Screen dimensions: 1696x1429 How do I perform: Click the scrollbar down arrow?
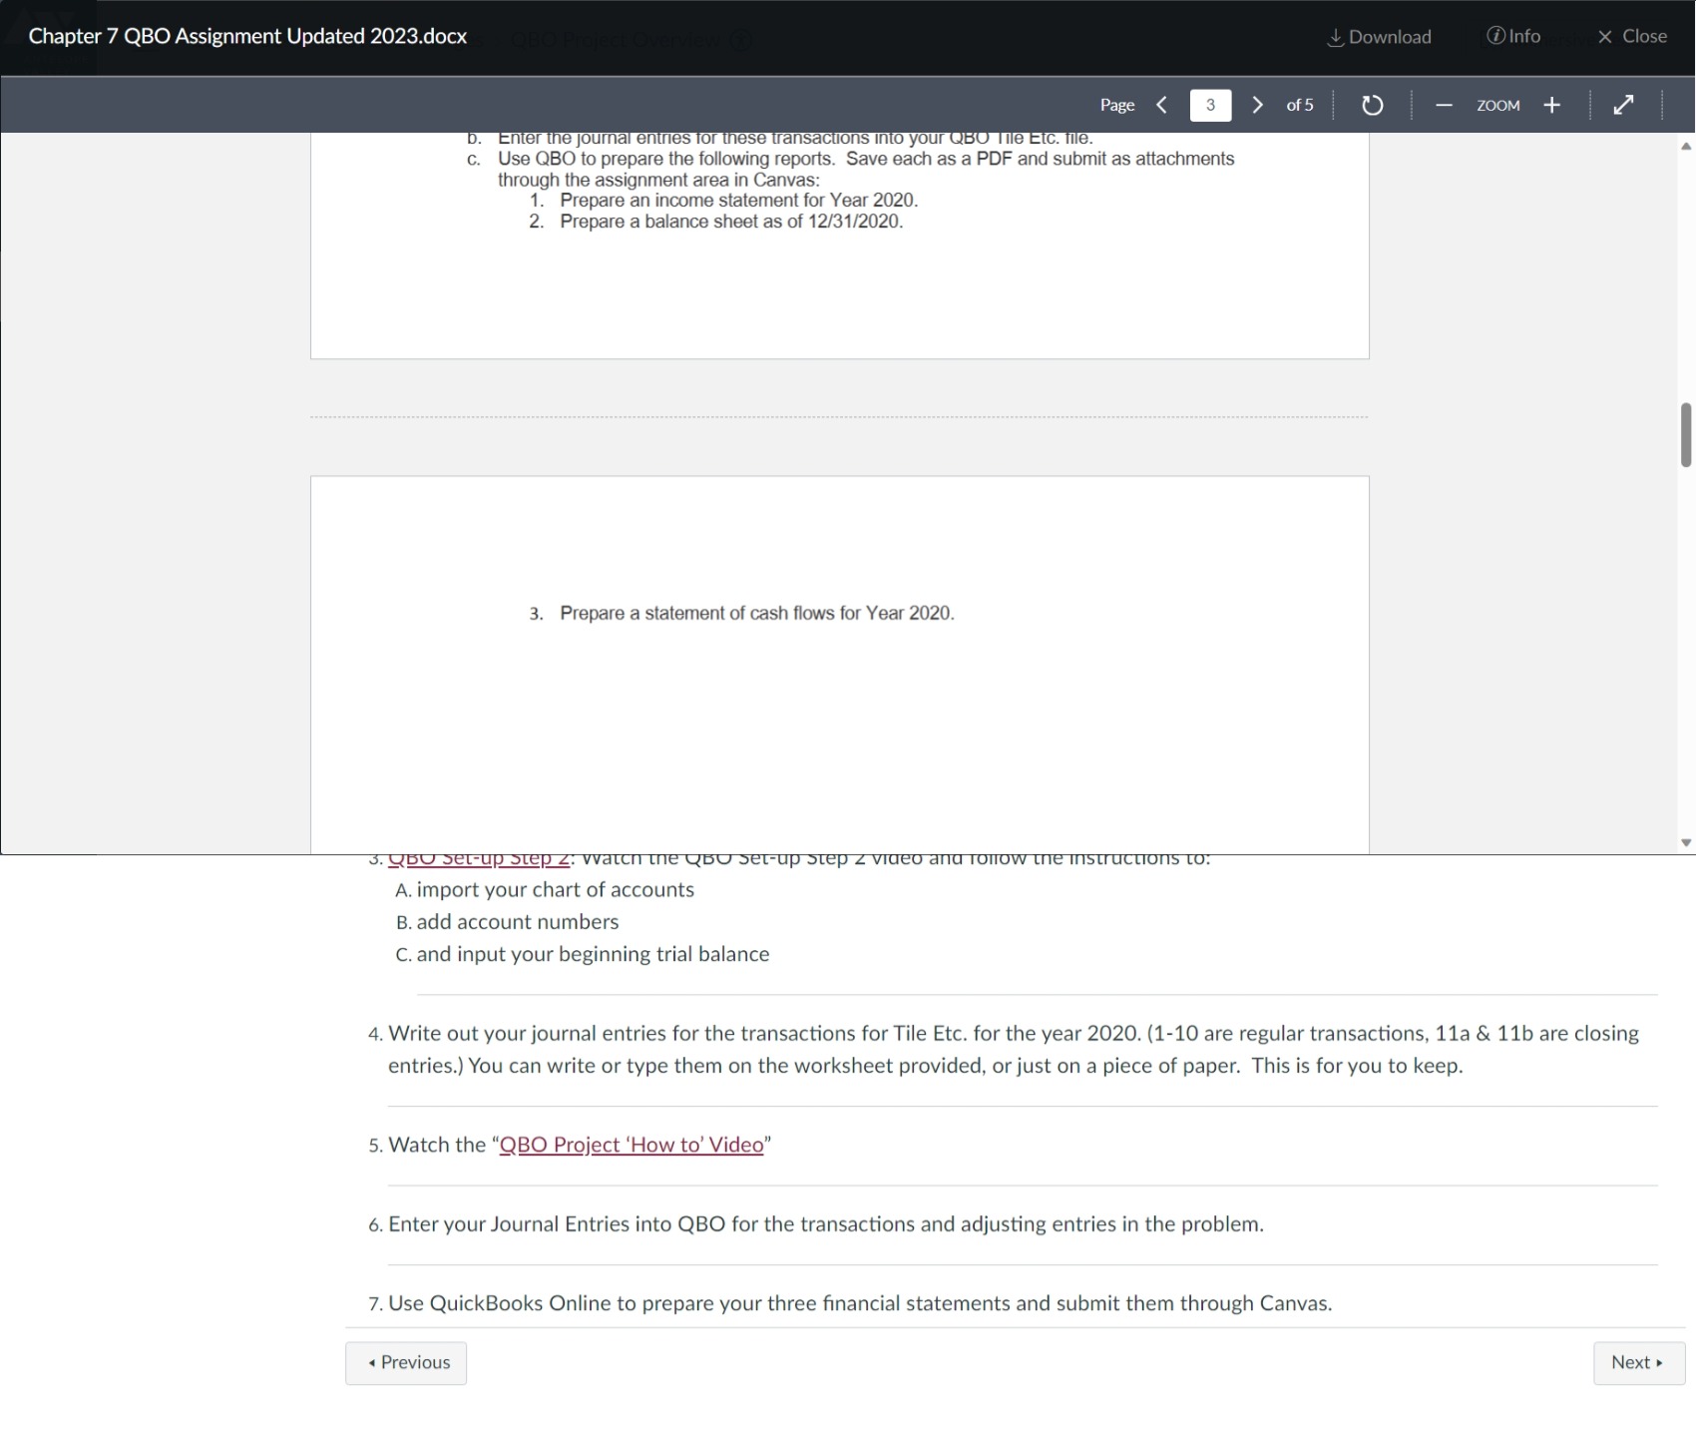(1685, 841)
